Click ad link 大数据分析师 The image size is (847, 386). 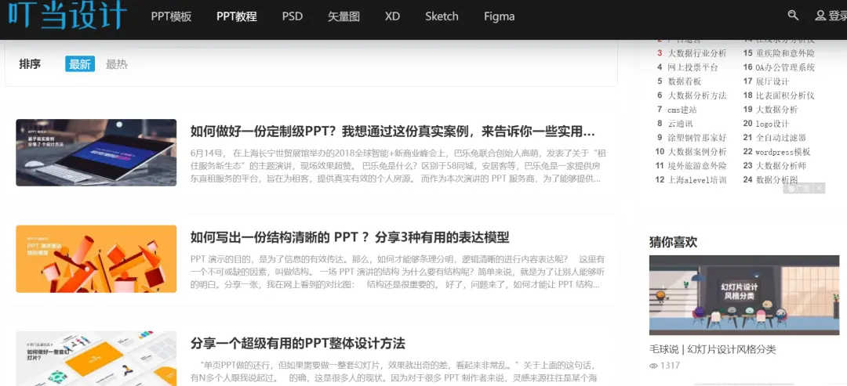click(x=781, y=165)
